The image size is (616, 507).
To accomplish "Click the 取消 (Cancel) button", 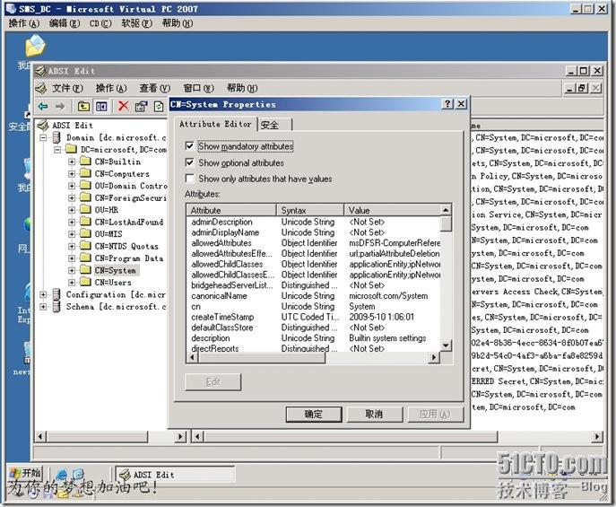I will [x=374, y=414].
